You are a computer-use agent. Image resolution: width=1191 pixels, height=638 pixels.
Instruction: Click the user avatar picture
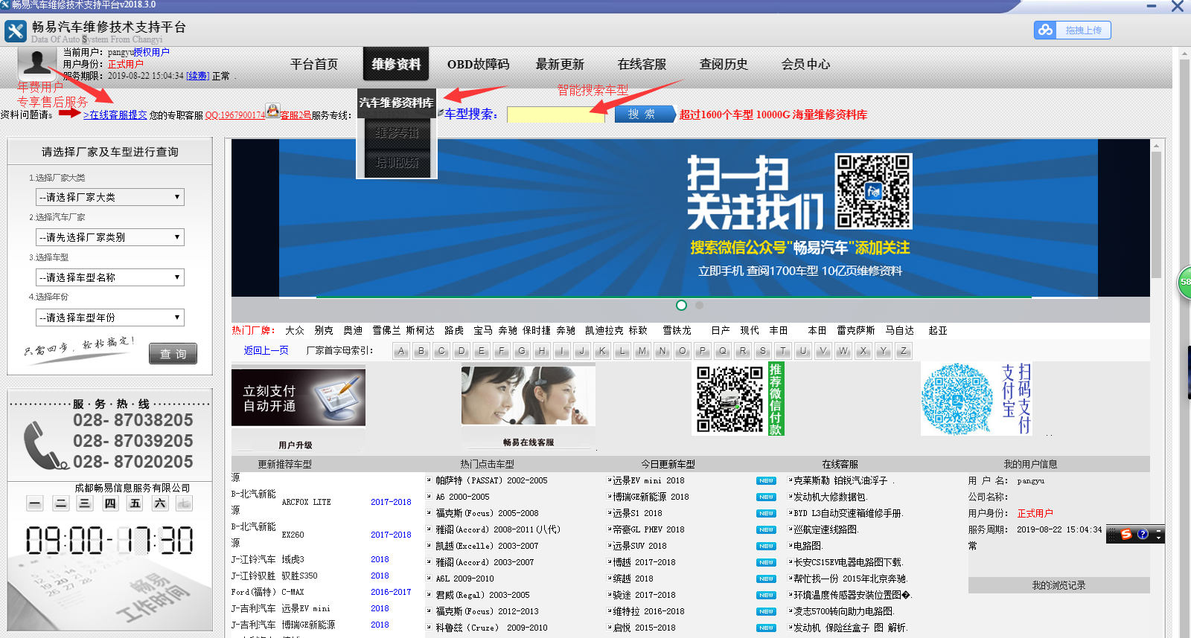36,63
